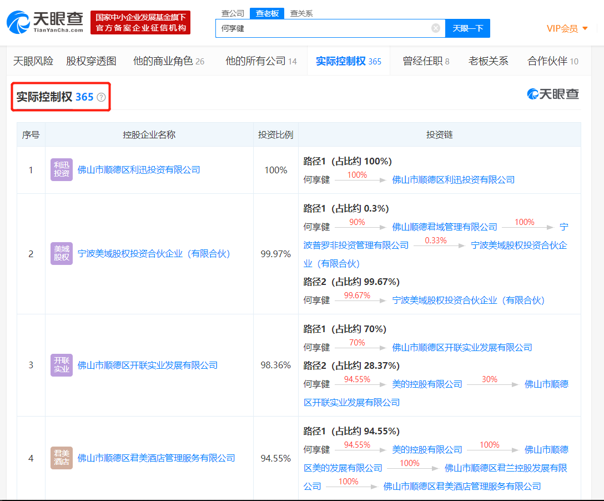Switch to the 查公司 search tab
604x501 pixels.
tap(233, 13)
